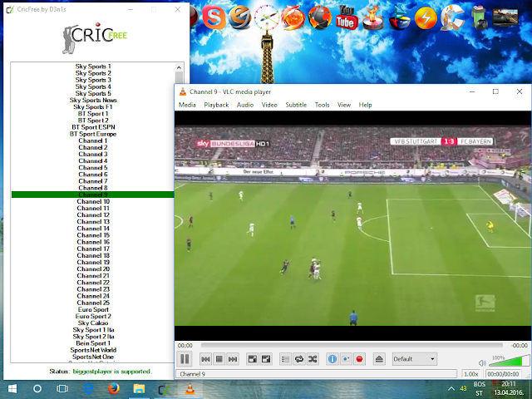Select the highlighted Channel 9 row
The image size is (532, 399).
(93, 195)
